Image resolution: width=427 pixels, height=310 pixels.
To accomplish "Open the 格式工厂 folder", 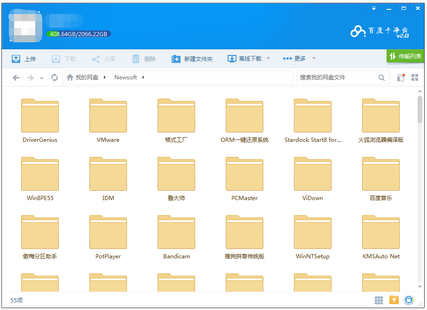I will [176, 121].
